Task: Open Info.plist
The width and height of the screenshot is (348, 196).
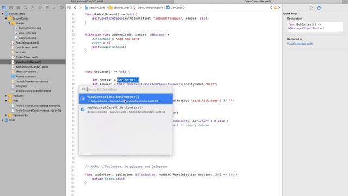Action: click(x=21, y=86)
